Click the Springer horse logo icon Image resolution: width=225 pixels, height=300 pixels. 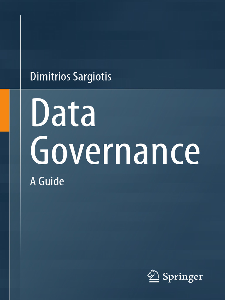pos(153,276)
